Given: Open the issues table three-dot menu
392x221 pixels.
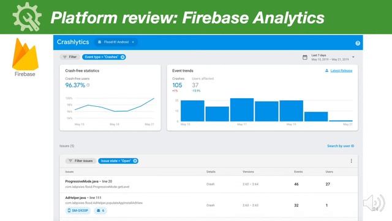Looking at the screenshot, I should click(351, 161).
